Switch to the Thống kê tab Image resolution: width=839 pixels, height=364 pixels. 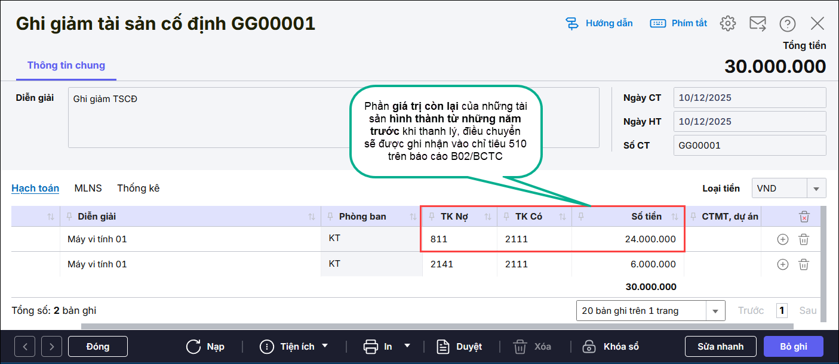138,189
